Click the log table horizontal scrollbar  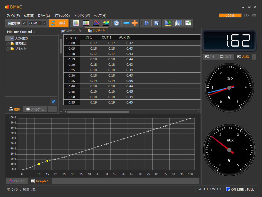(x=98, y=112)
